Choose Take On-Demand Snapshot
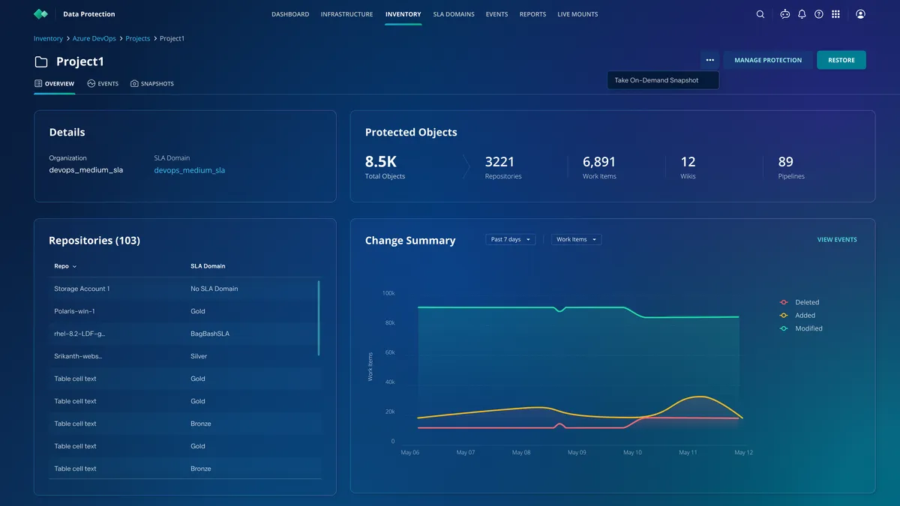The width and height of the screenshot is (900, 506). pyautogui.click(x=663, y=80)
